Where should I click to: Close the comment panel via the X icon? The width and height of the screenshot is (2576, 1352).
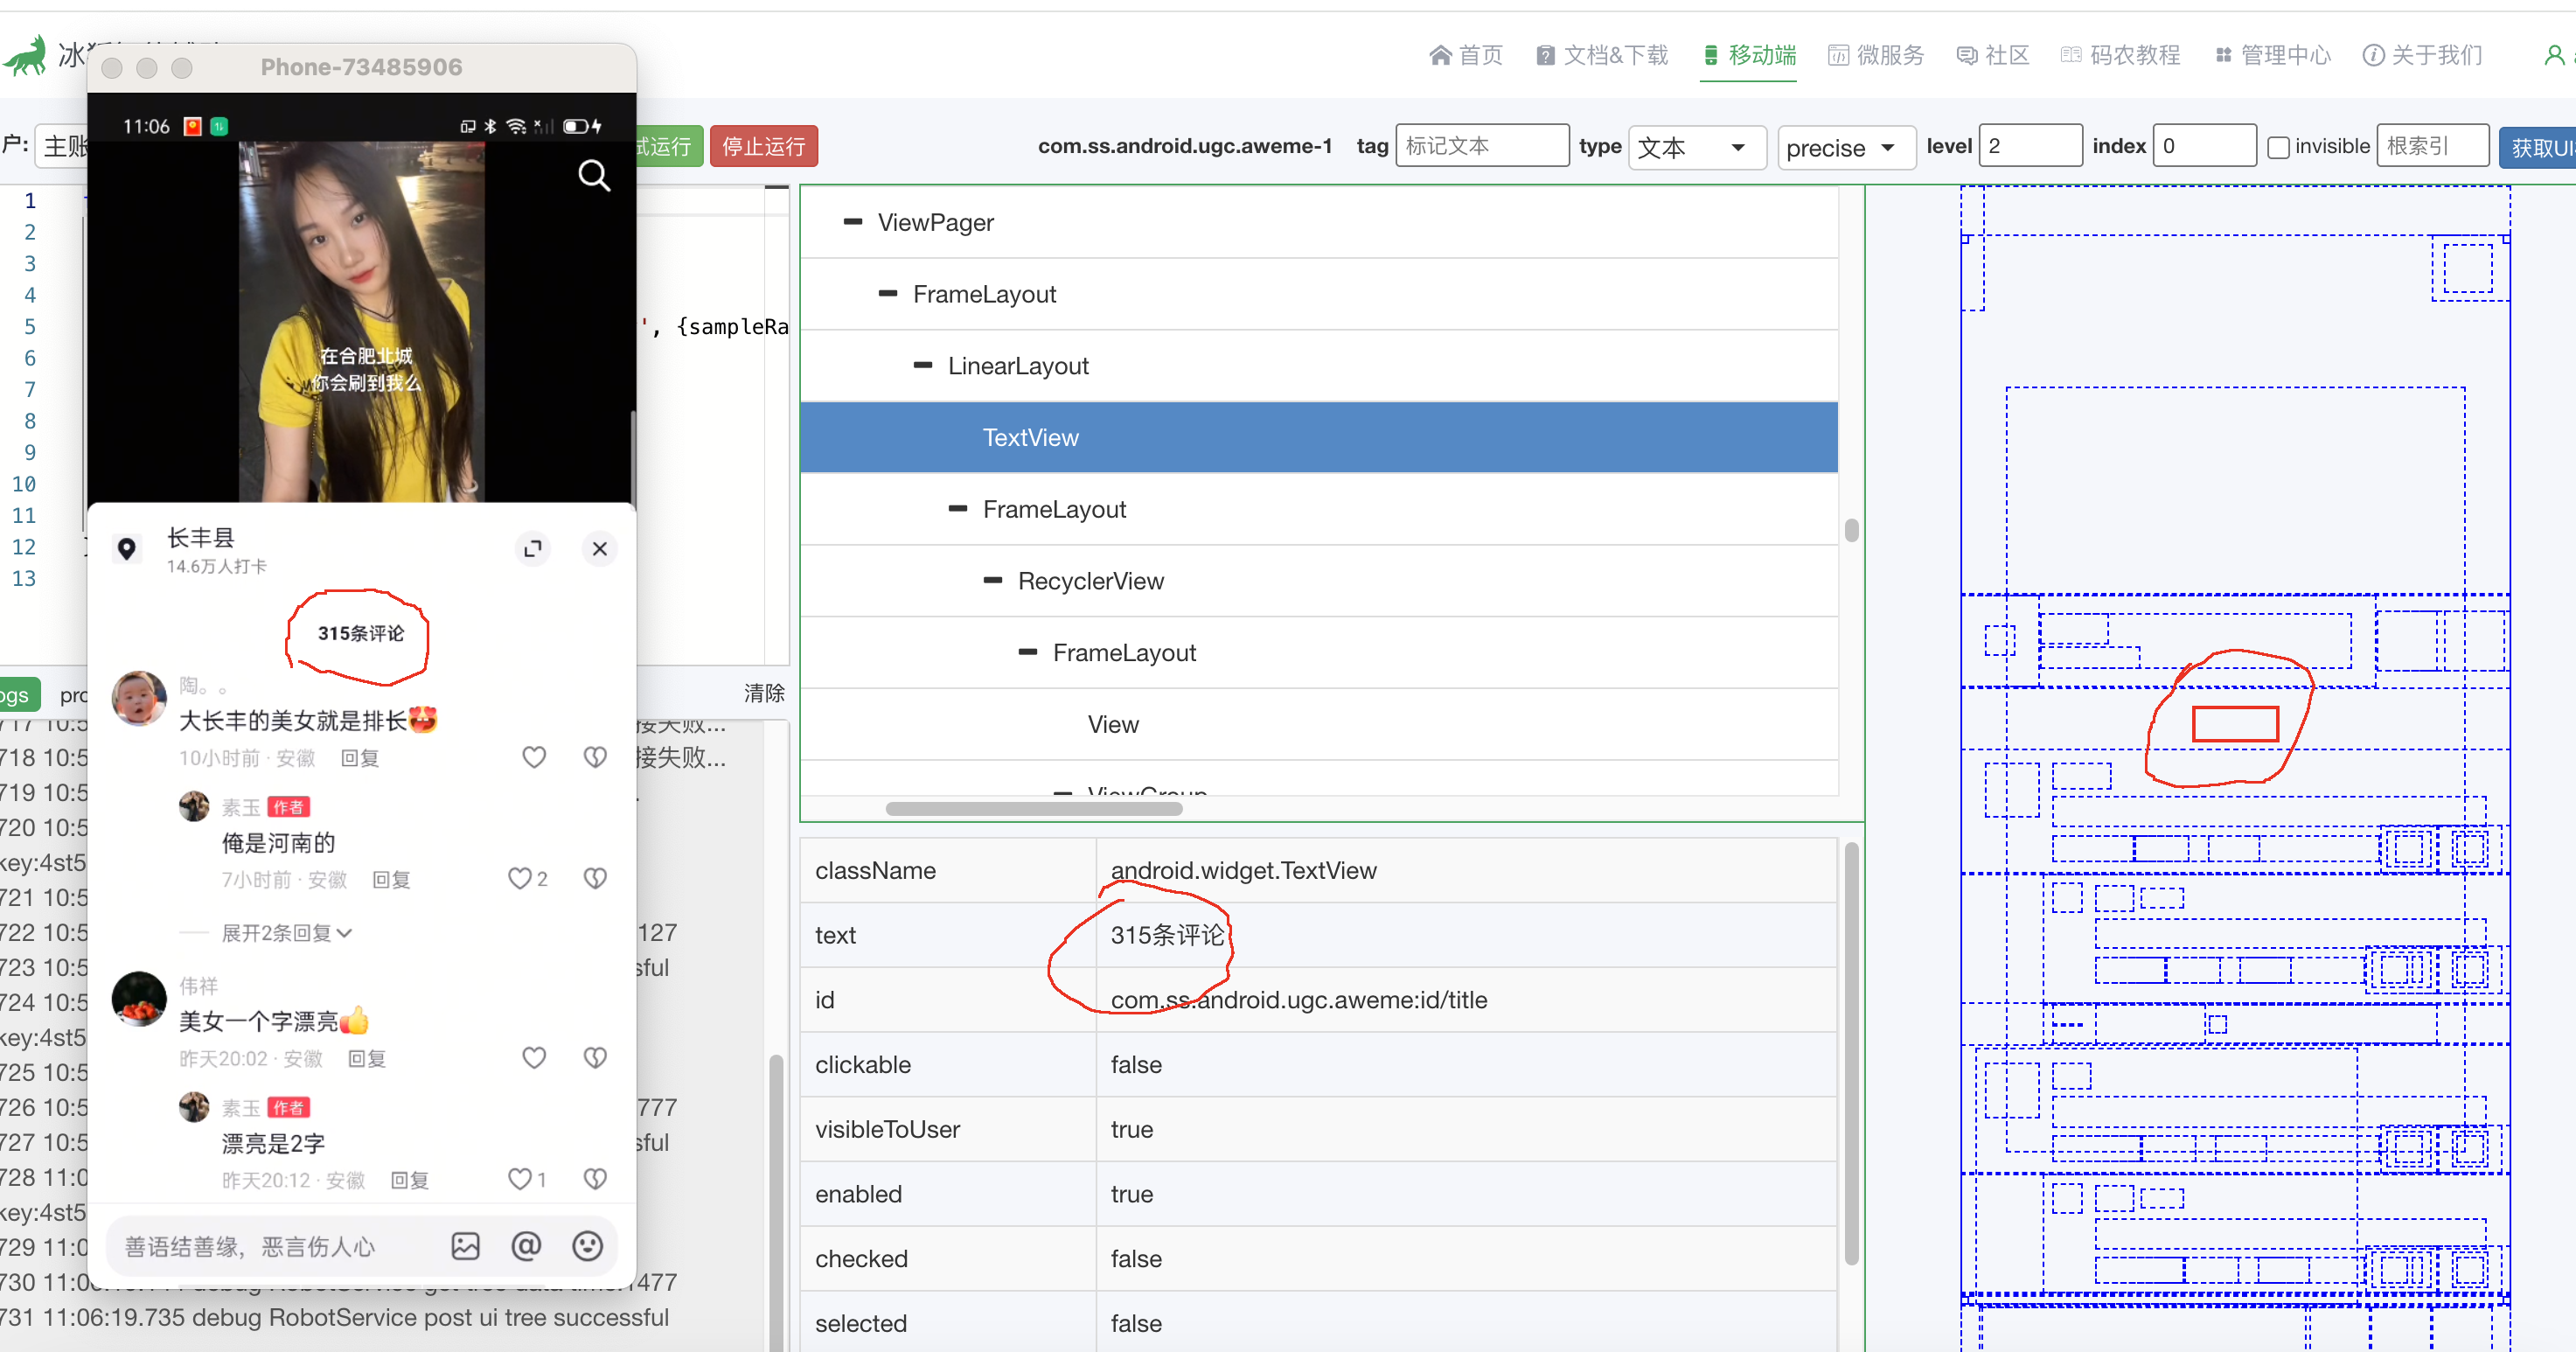click(600, 548)
